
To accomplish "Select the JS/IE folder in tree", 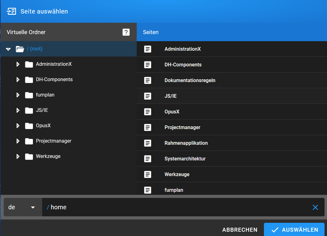I will coord(42,110).
